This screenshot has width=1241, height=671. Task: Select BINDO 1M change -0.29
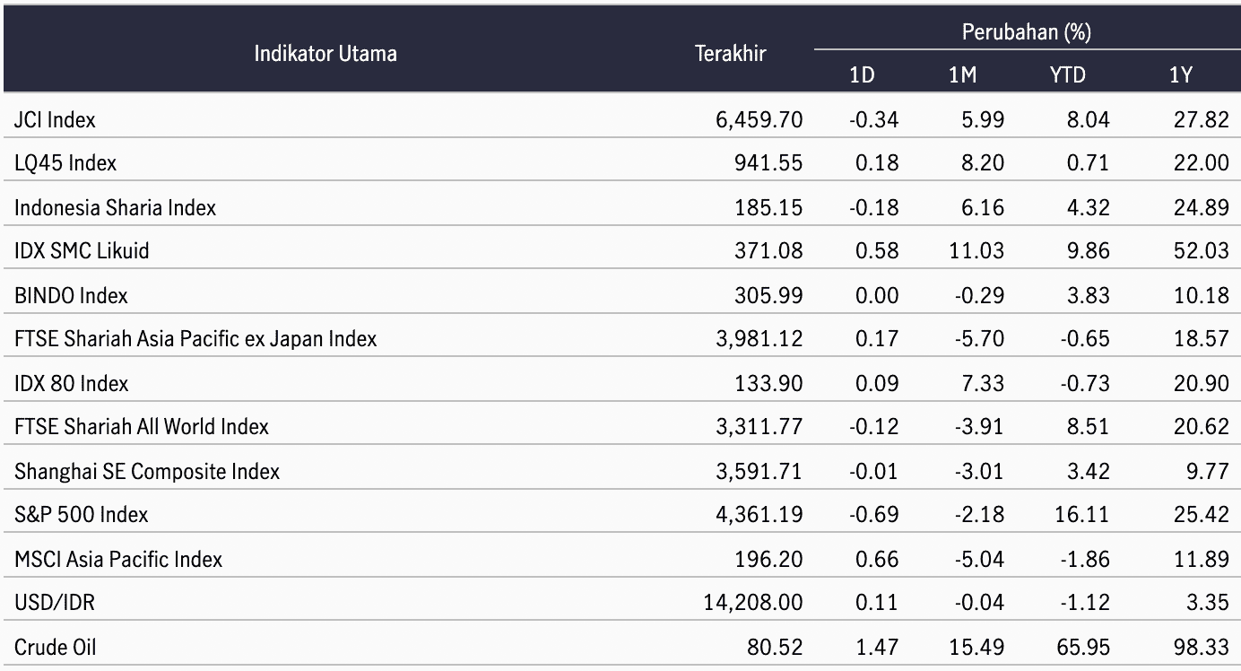click(978, 295)
